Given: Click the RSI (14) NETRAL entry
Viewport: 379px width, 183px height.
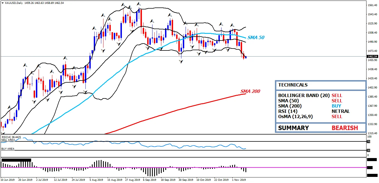Looking at the screenshot, I should click(314, 111).
